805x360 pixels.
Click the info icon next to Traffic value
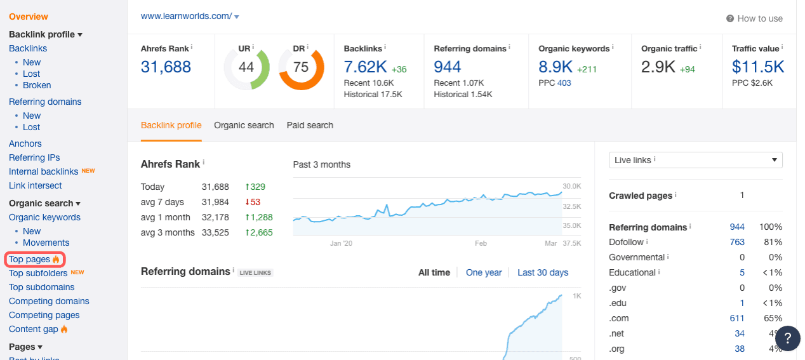click(x=782, y=48)
